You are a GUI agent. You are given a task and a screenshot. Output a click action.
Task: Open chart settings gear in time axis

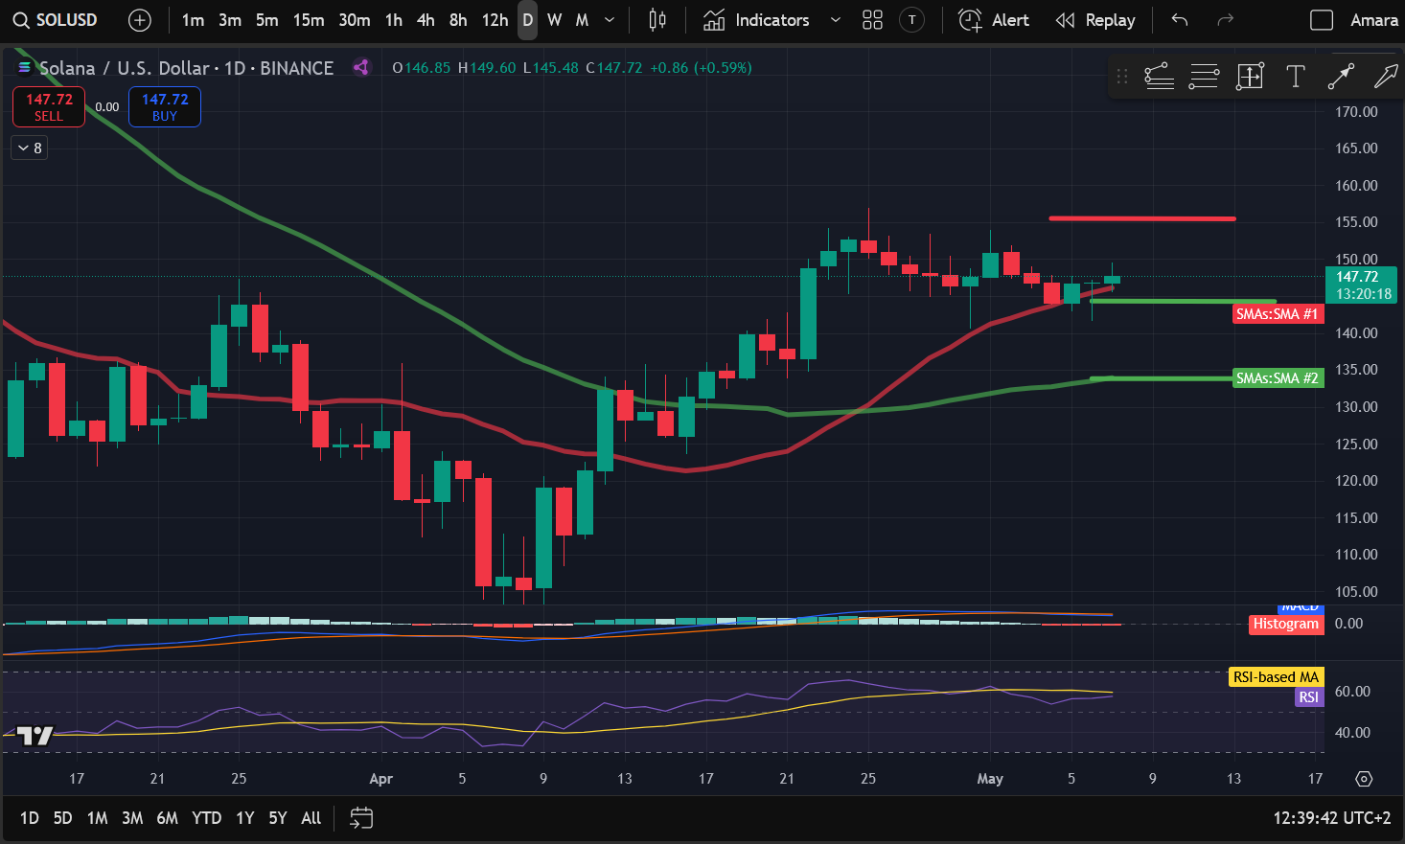(x=1364, y=779)
